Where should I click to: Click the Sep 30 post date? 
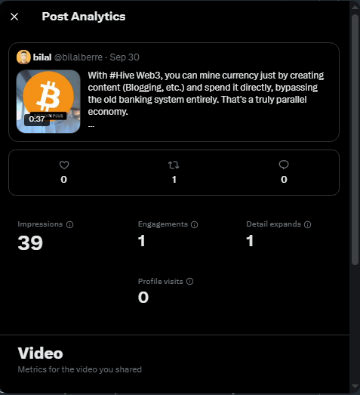(125, 57)
